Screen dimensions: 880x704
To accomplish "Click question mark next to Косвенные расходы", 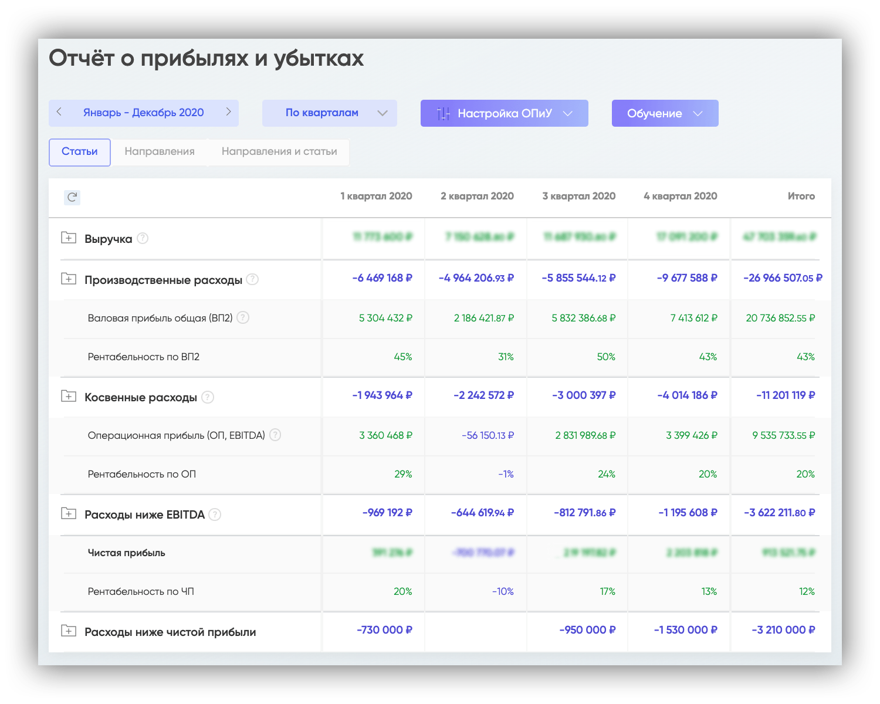I will tap(208, 397).
